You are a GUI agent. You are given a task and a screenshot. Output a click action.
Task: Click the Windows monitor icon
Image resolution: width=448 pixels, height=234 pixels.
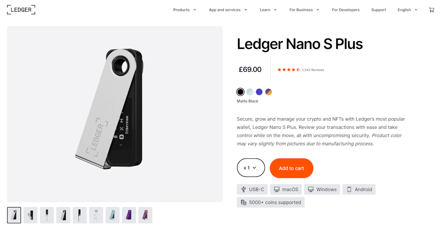311,190
